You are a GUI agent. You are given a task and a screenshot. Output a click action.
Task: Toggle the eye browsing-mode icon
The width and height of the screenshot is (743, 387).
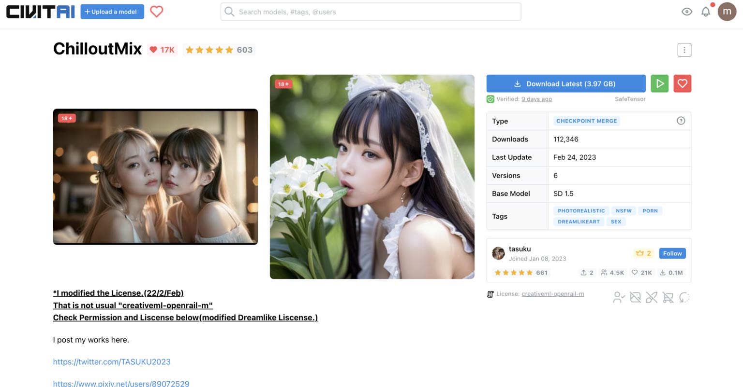686,12
